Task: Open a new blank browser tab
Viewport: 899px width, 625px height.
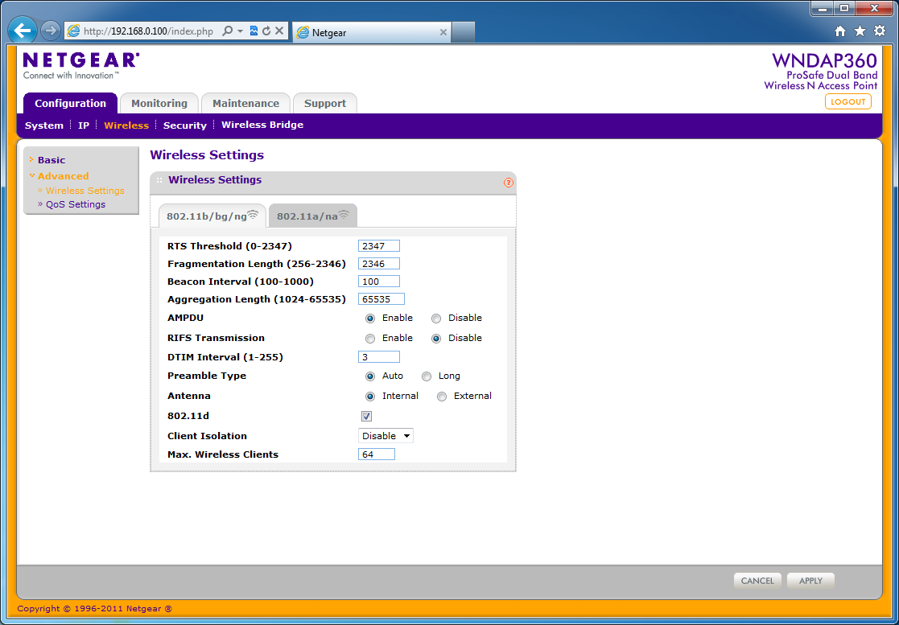Action: 464,33
